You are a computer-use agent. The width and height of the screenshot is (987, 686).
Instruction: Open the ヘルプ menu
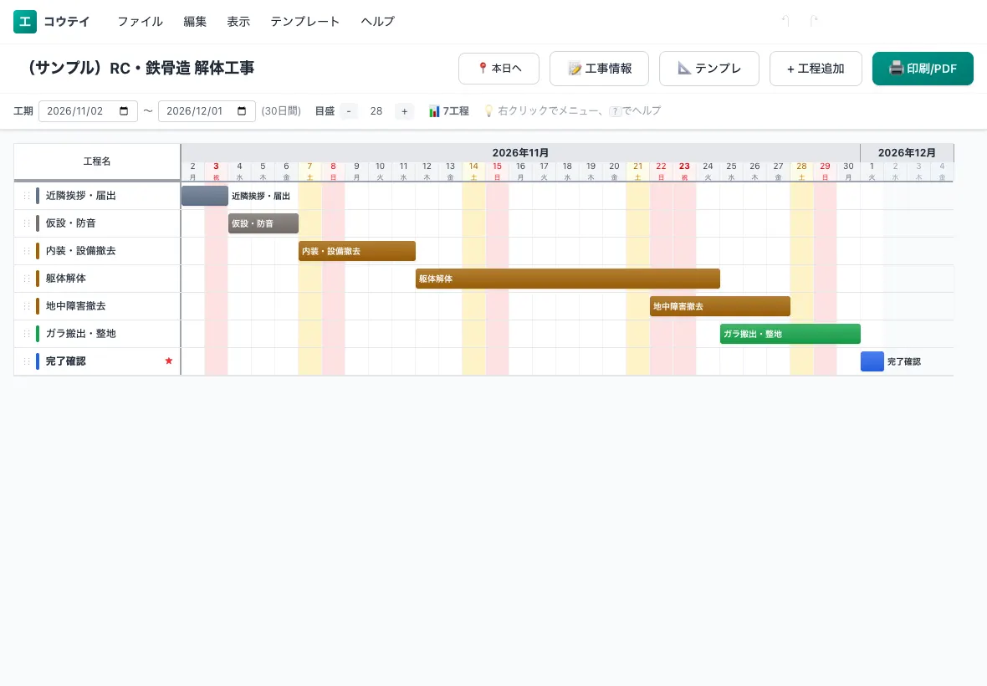(377, 22)
